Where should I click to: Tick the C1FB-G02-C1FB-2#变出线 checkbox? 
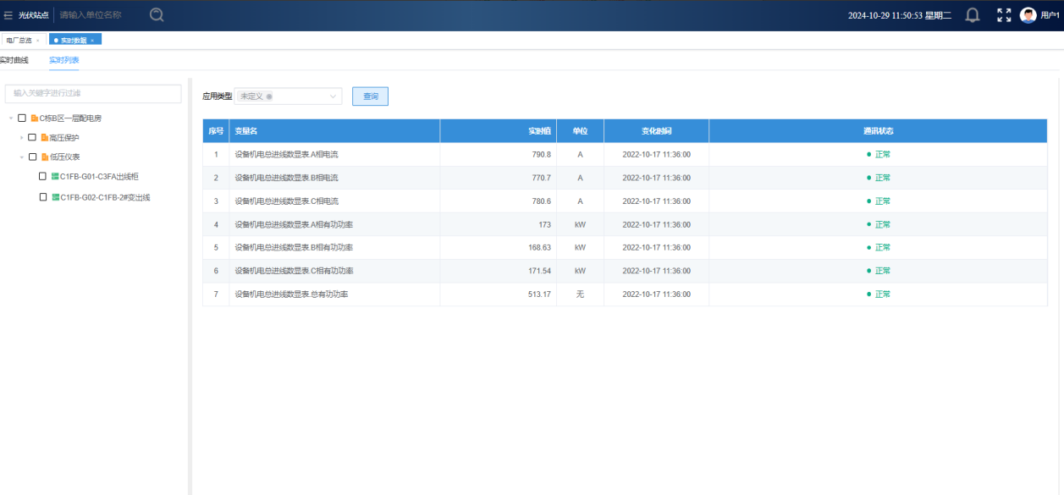(x=43, y=197)
